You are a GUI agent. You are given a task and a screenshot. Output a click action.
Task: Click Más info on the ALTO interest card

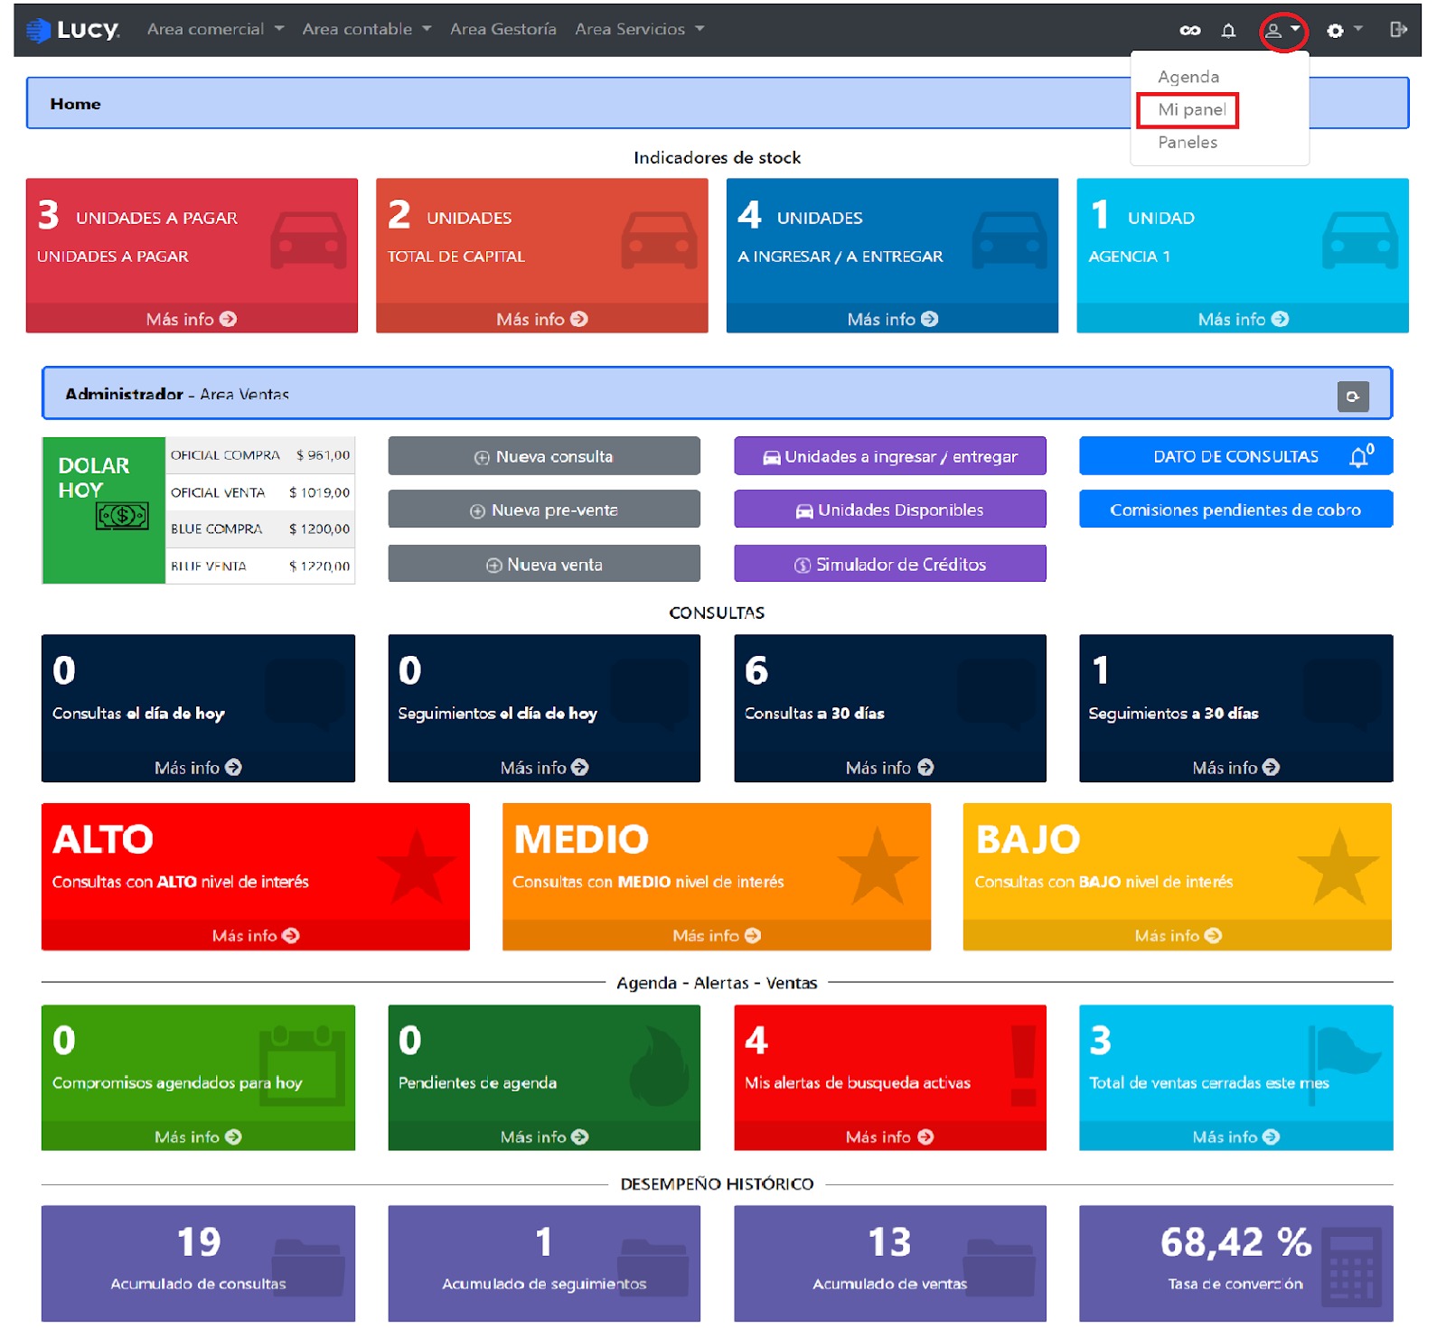pos(256,935)
